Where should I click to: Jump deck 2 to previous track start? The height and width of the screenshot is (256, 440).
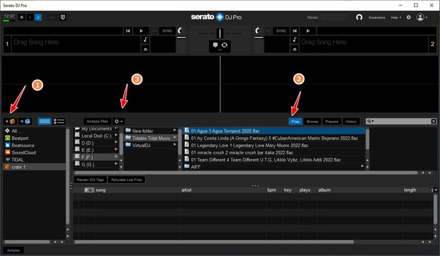(295, 31)
